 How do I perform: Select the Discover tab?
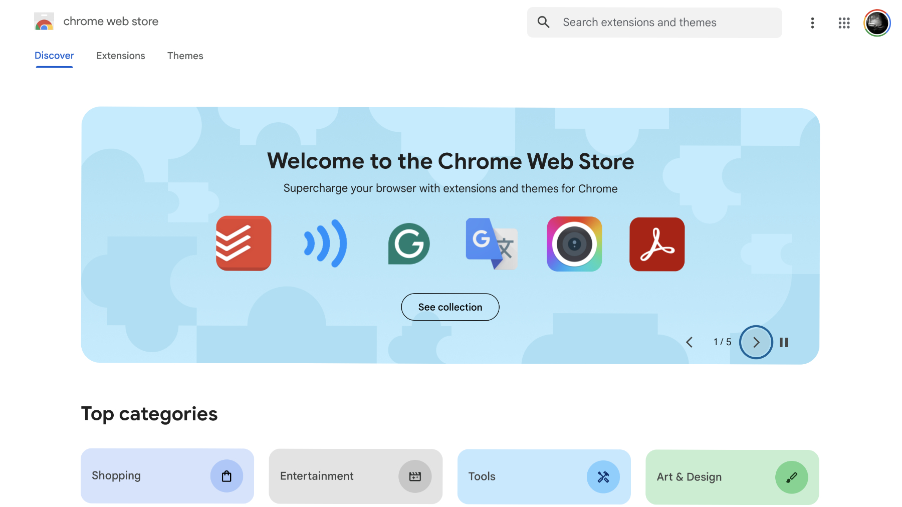click(54, 56)
